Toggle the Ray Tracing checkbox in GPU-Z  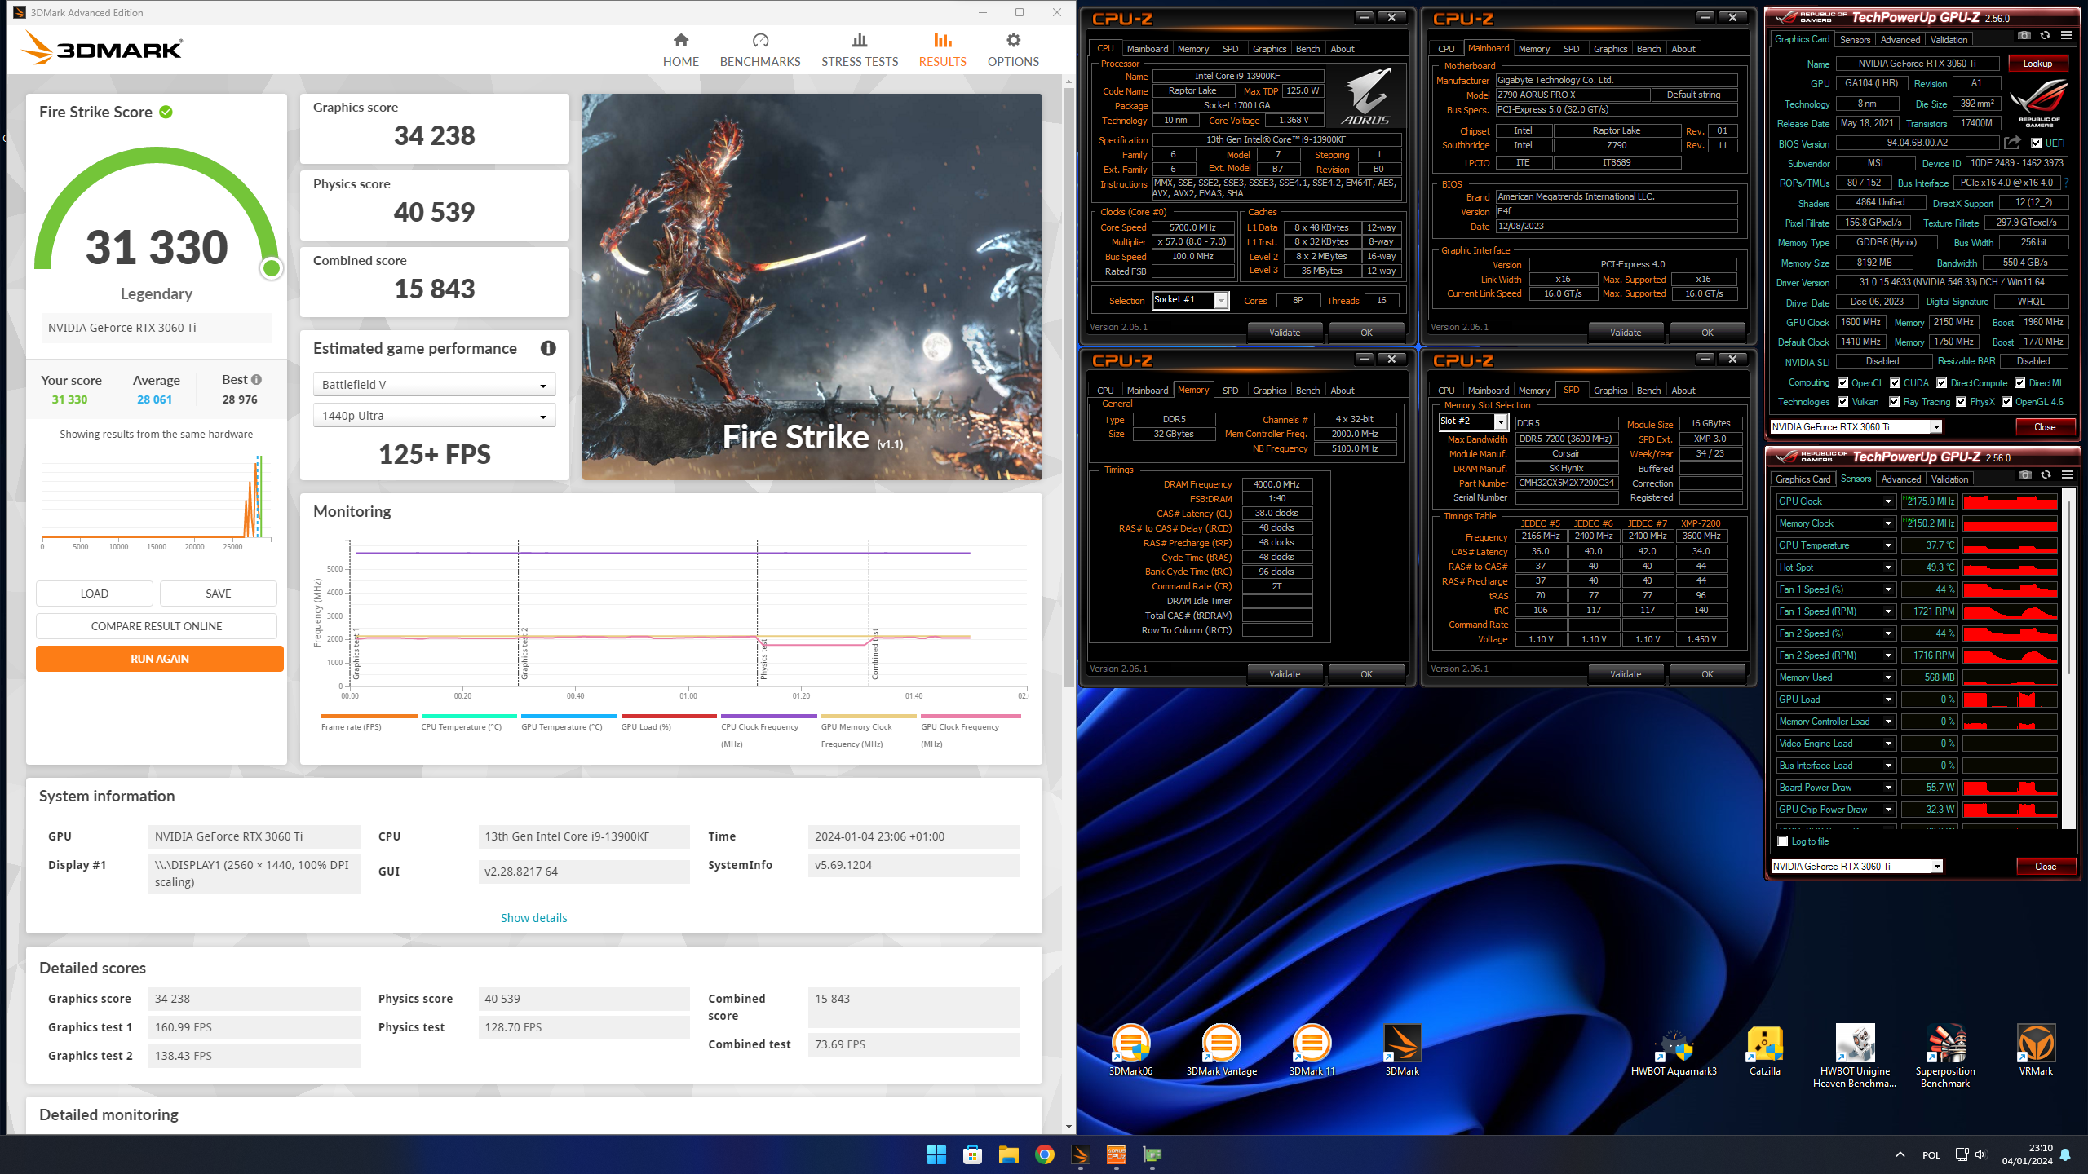[x=1895, y=402]
